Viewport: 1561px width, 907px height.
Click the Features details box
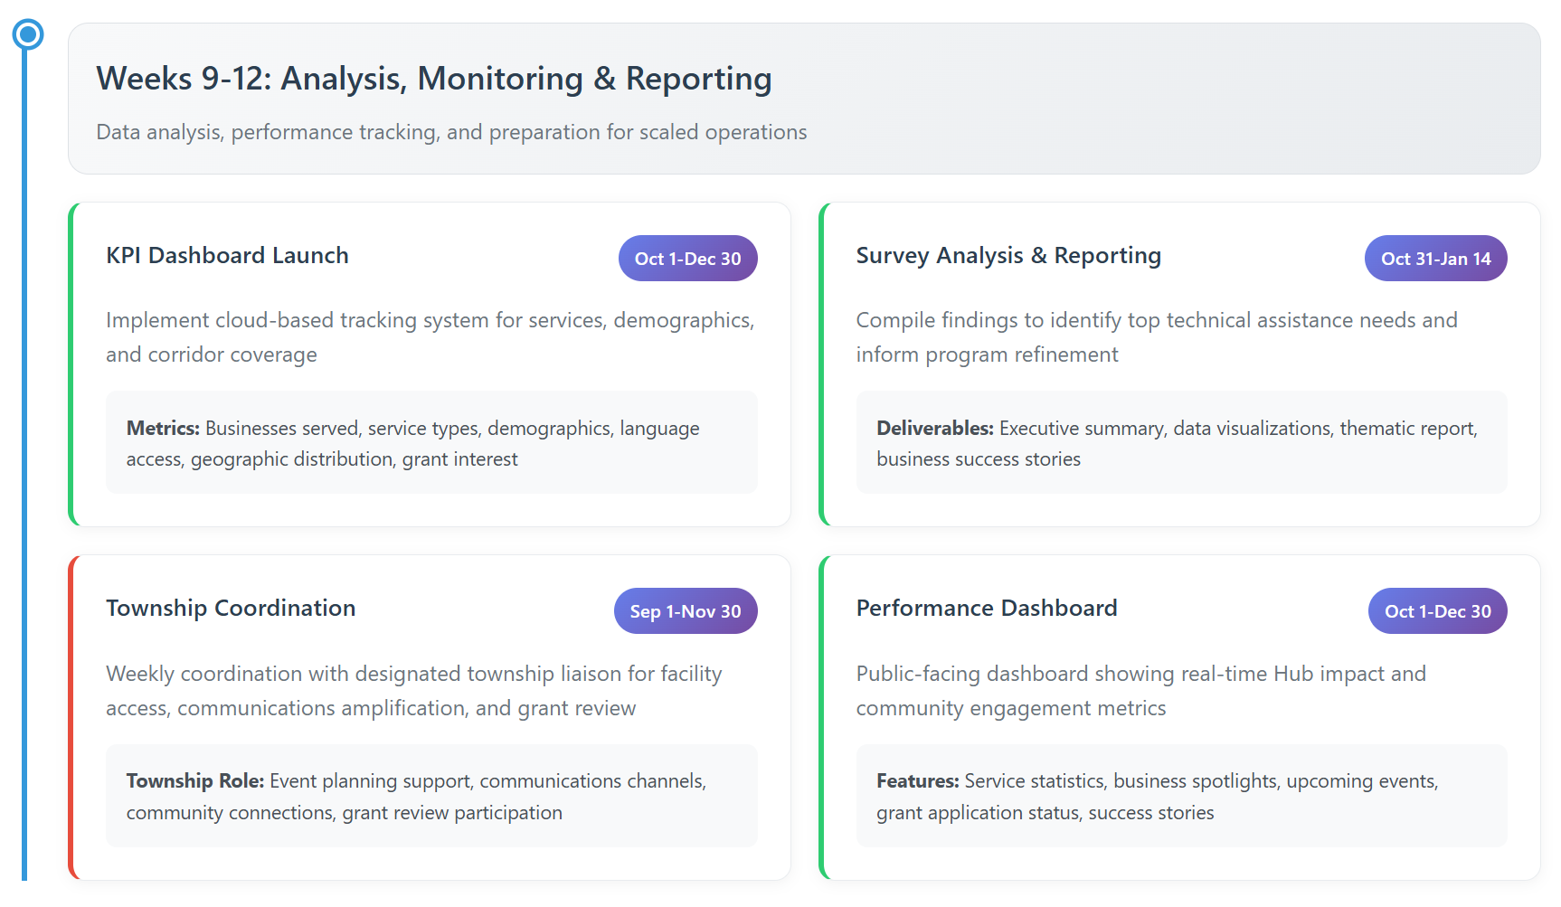(1180, 796)
